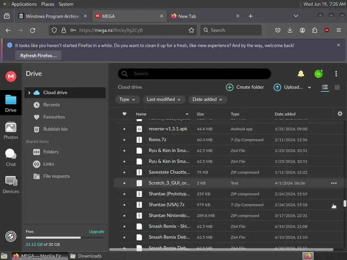Open the Devices section

(11, 185)
